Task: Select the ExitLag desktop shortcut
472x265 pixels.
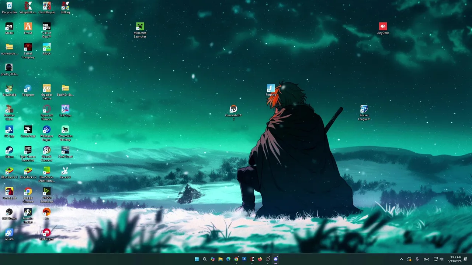Action: pyautogui.click(x=65, y=8)
